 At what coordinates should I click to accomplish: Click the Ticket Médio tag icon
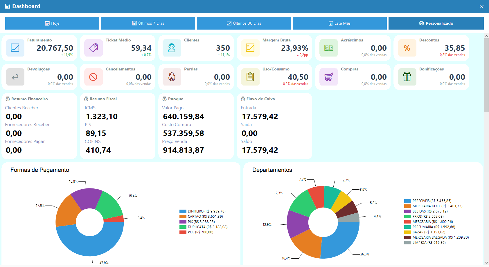94,48
